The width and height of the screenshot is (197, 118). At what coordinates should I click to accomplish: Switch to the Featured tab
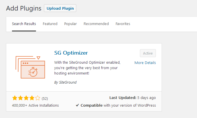coord(50,24)
